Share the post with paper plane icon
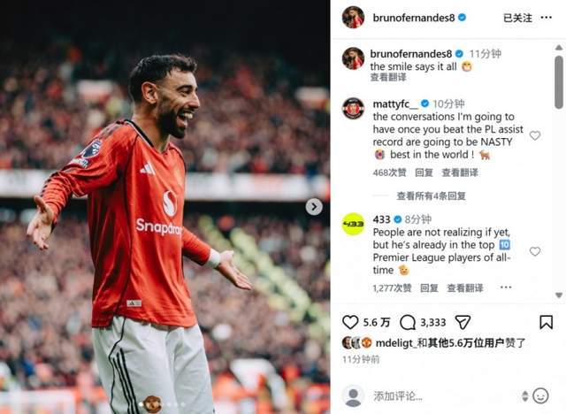Viewport: 566px width, 414px height. [x=463, y=322]
